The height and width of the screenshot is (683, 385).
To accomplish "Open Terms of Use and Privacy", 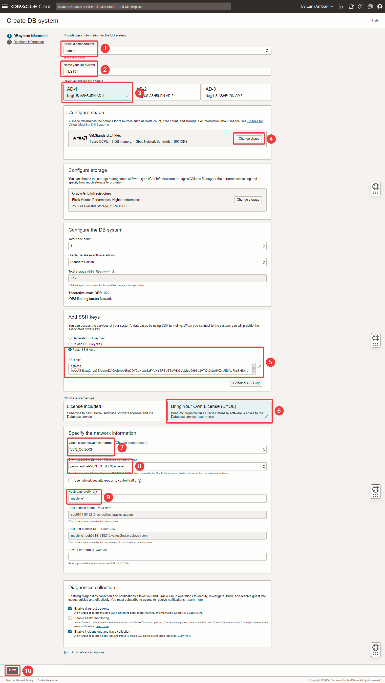I will pyautogui.click(x=20, y=680).
